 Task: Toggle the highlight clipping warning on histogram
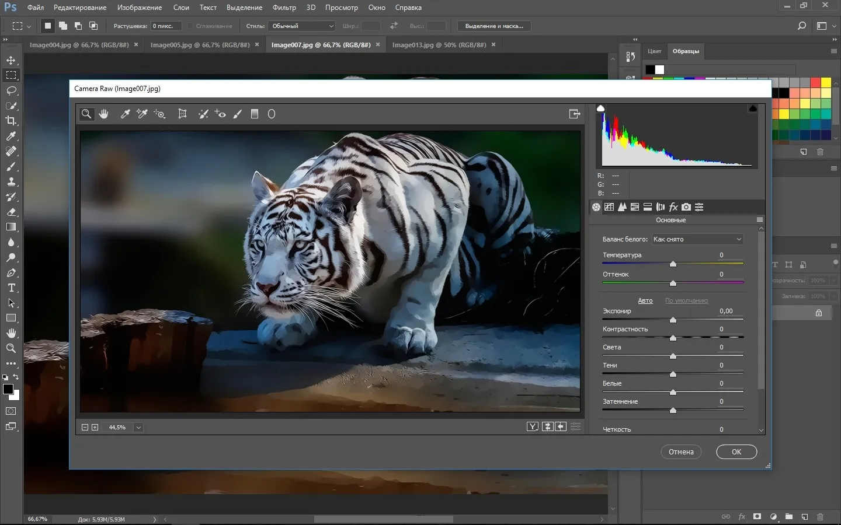753,108
